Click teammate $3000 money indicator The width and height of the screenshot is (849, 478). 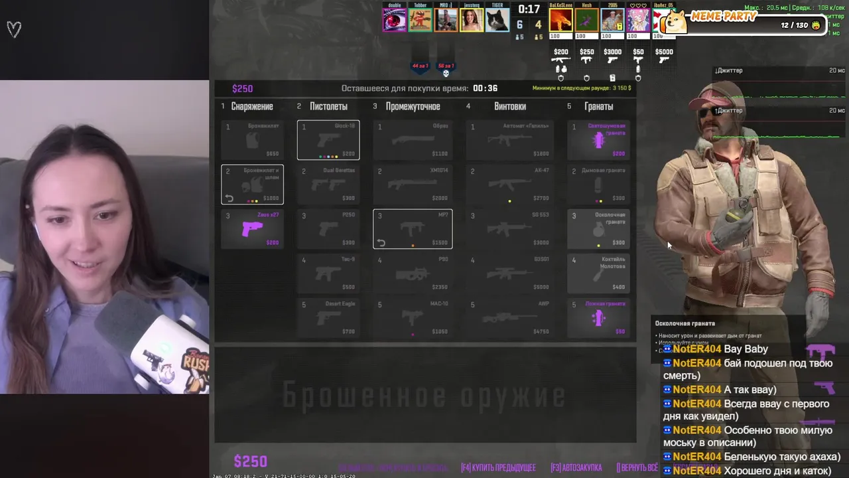pyautogui.click(x=612, y=52)
